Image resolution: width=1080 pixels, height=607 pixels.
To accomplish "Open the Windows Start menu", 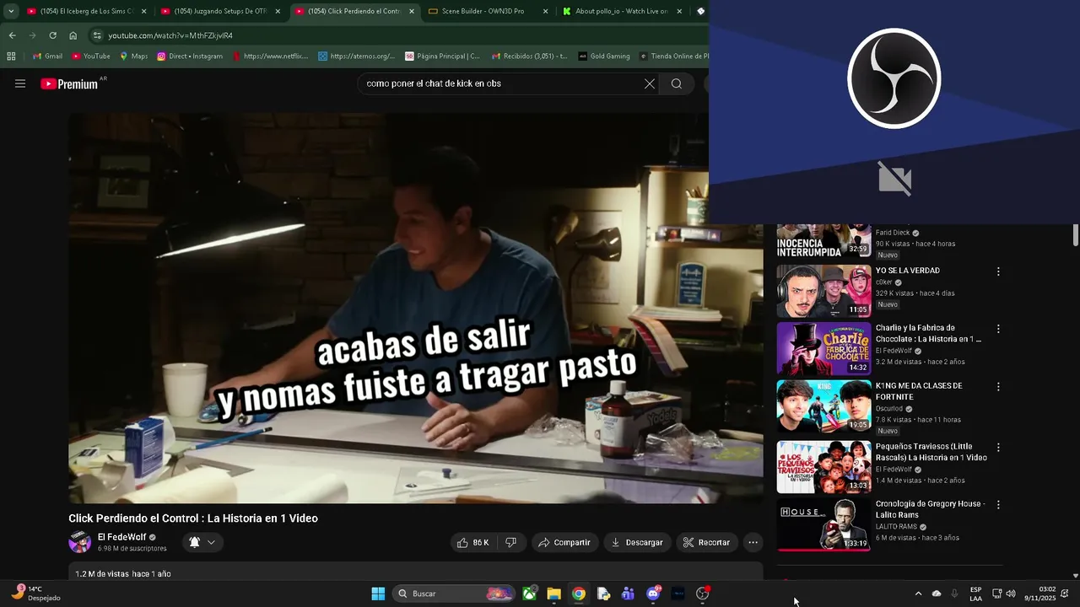I will (x=378, y=594).
